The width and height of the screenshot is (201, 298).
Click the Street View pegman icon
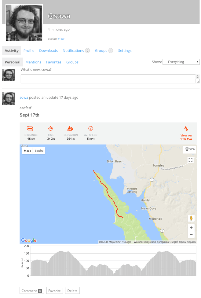191,218
